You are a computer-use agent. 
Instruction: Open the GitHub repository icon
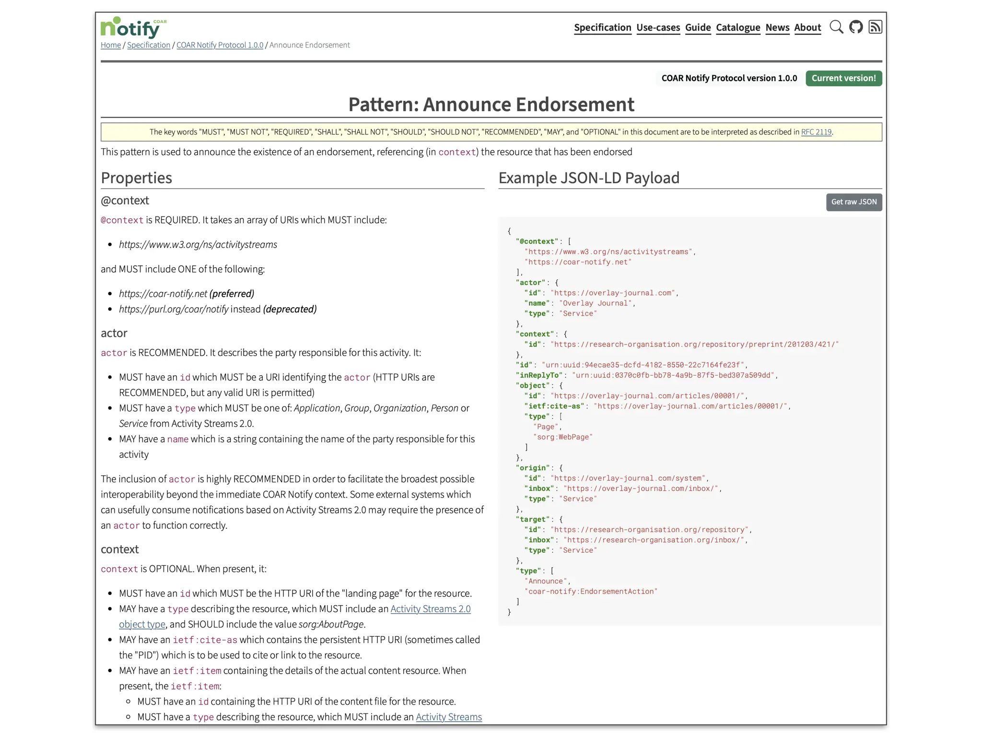[x=856, y=27]
